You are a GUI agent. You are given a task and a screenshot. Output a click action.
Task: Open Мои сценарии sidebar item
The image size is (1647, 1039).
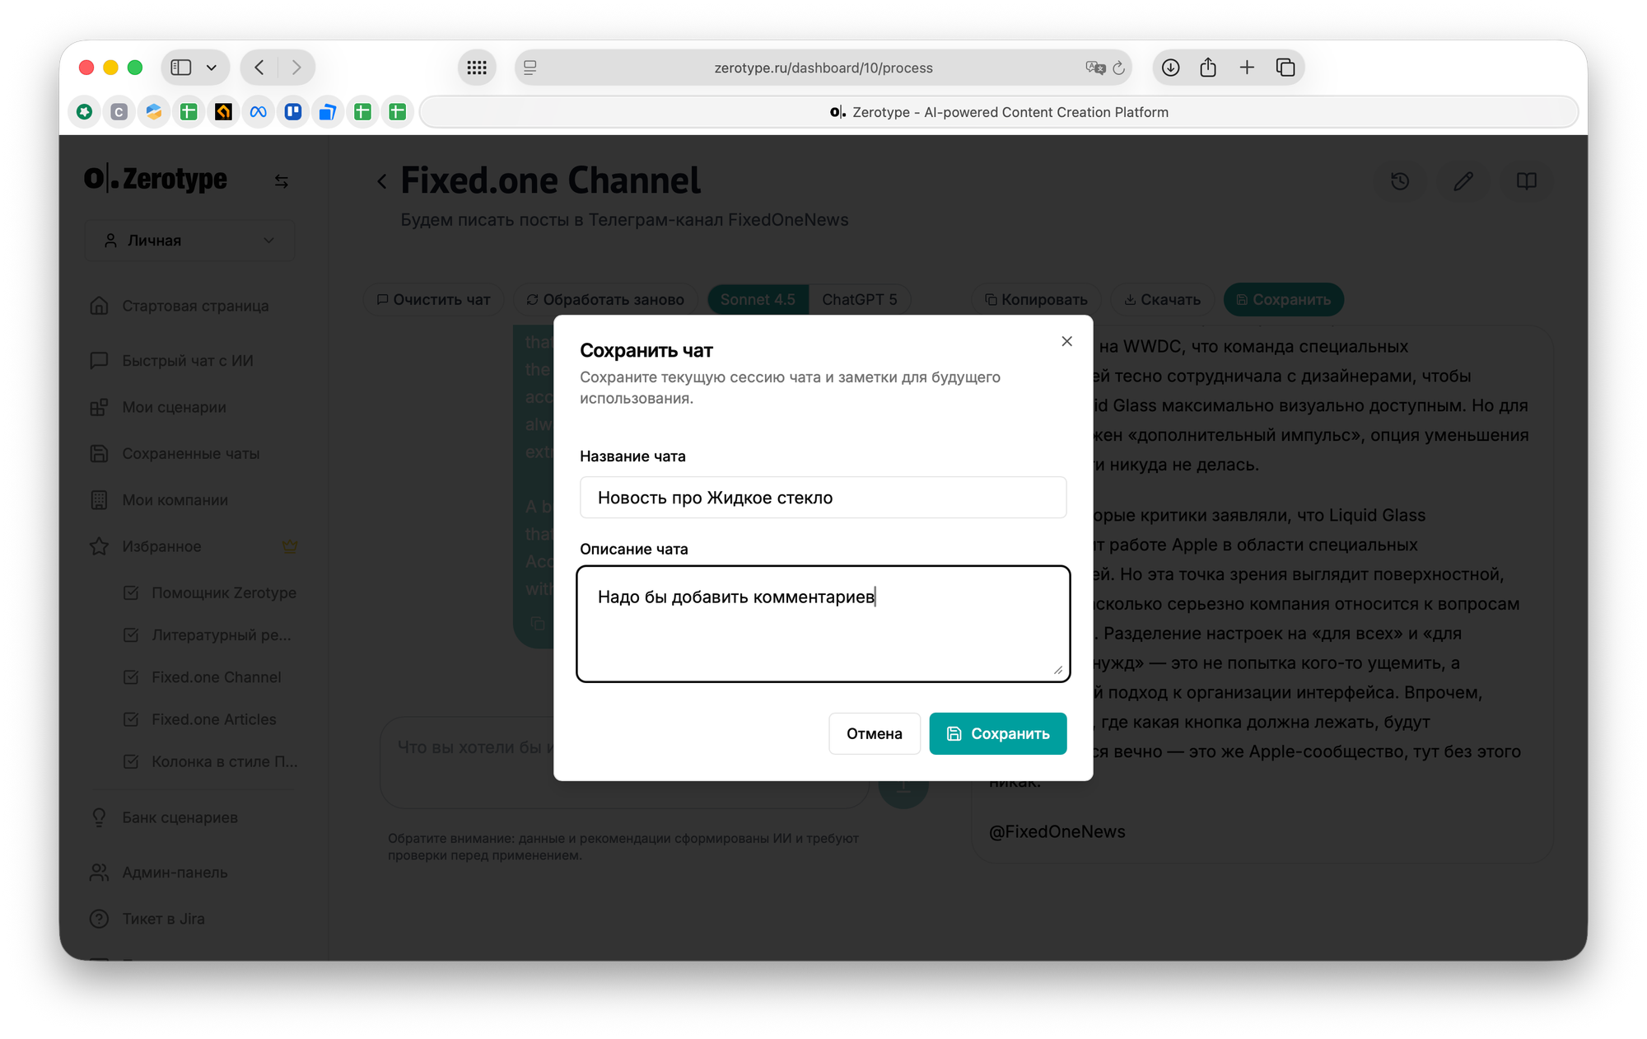coord(174,407)
